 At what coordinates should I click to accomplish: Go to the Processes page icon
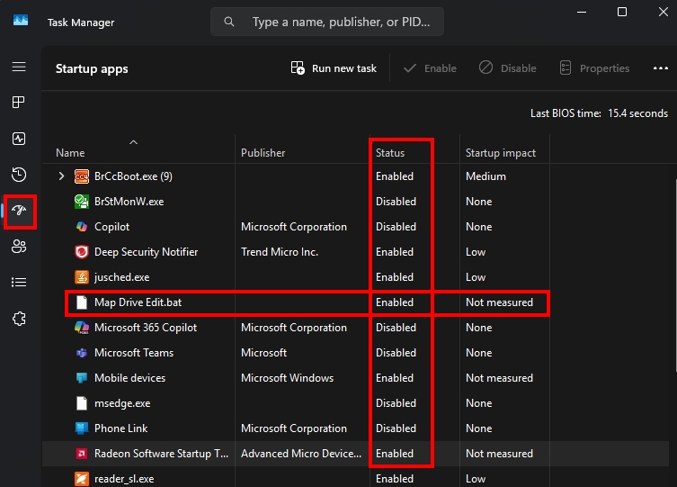click(x=19, y=103)
